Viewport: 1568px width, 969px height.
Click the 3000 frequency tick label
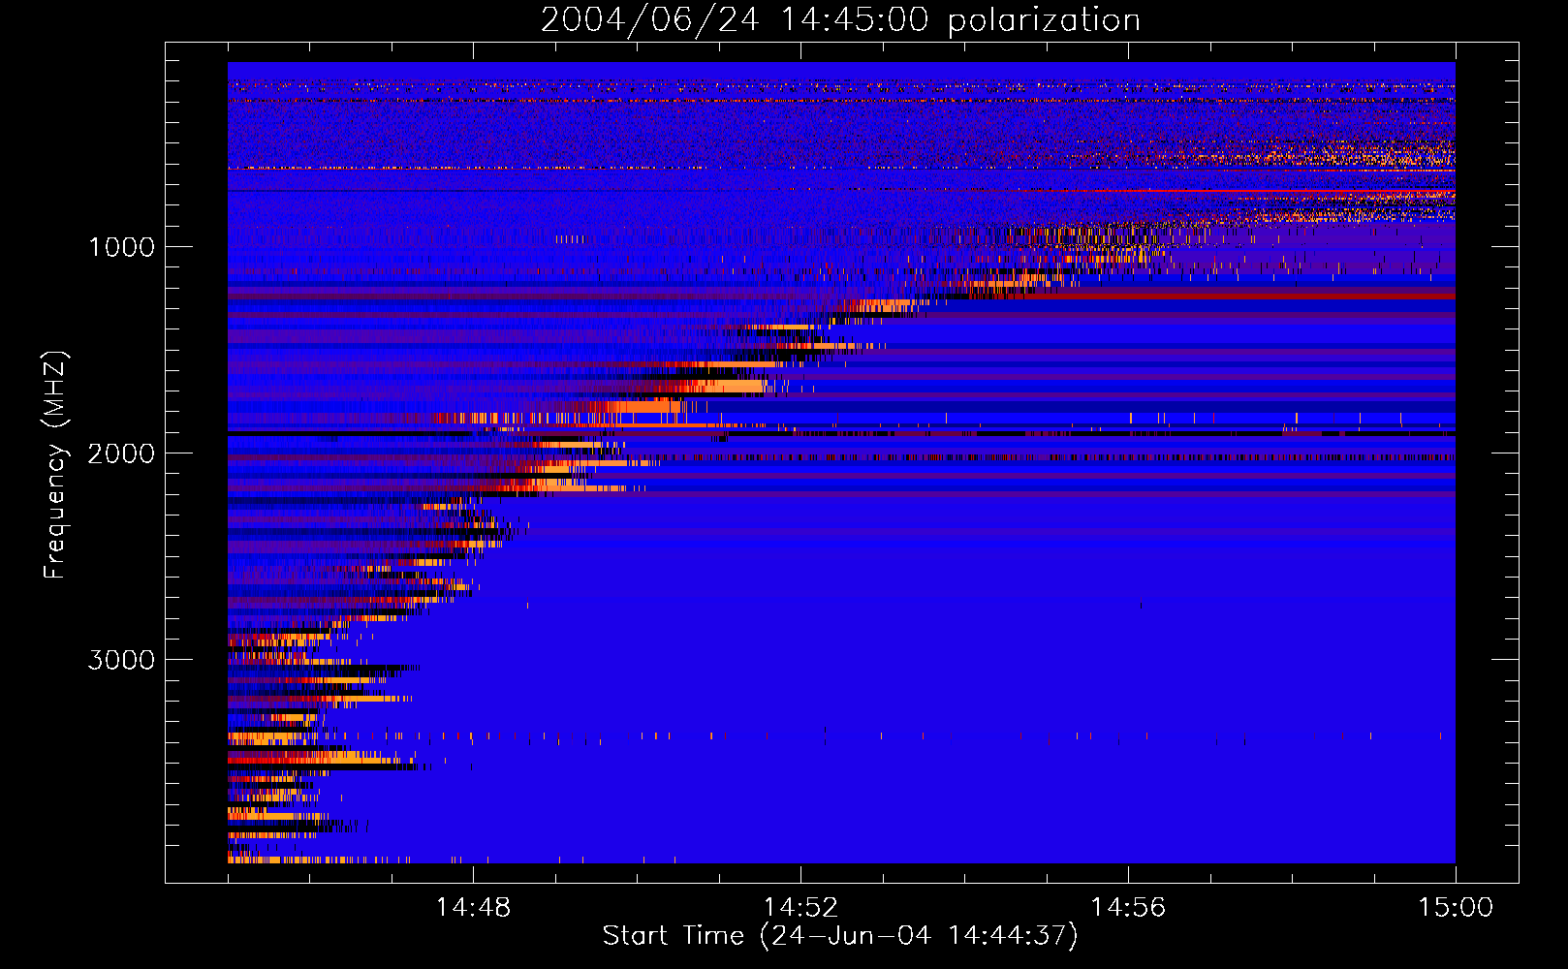click(121, 660)
